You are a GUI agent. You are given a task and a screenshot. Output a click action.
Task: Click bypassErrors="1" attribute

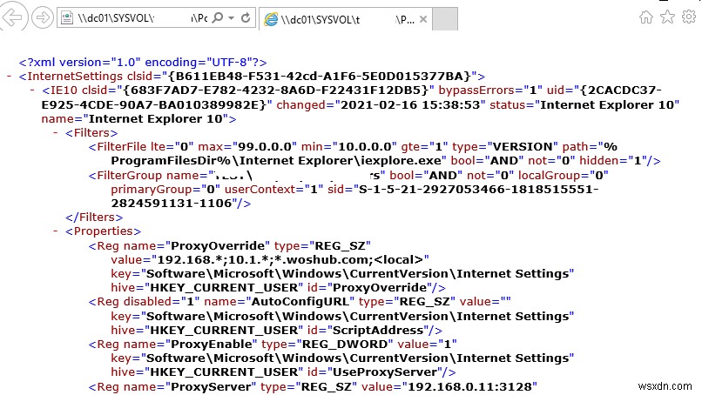tap(490, 90)
